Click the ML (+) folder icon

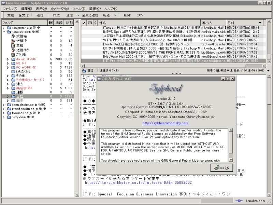[13, 63]
